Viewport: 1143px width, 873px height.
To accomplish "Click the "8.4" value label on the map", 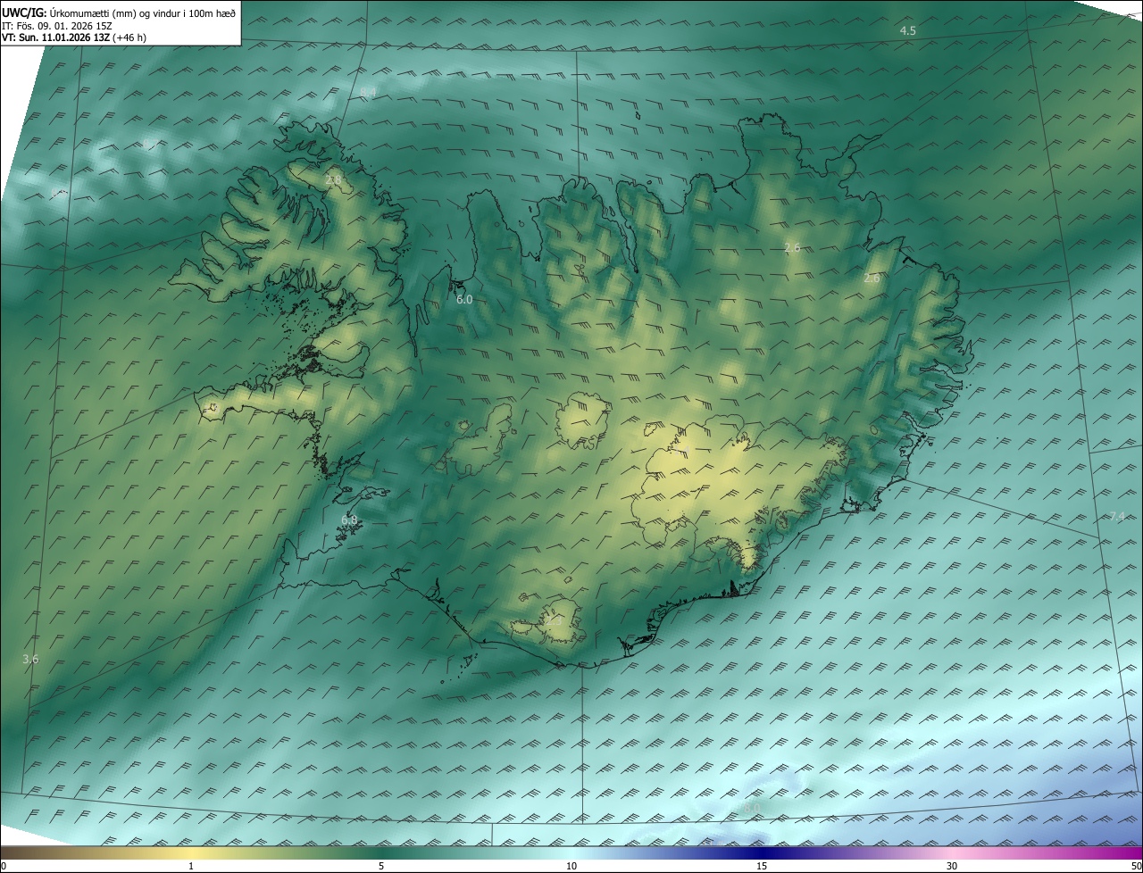I will pos(369,93).
